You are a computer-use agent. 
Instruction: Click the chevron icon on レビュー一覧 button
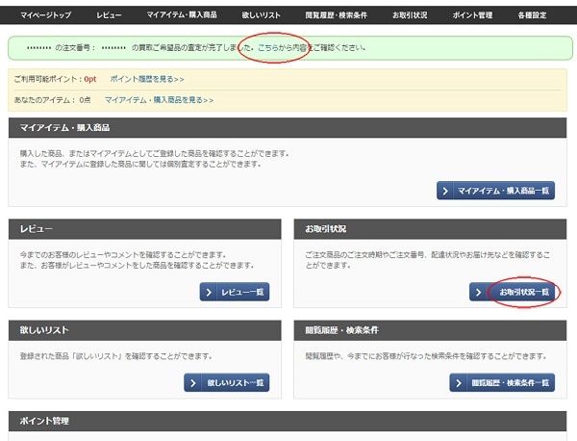pos(209,292)
